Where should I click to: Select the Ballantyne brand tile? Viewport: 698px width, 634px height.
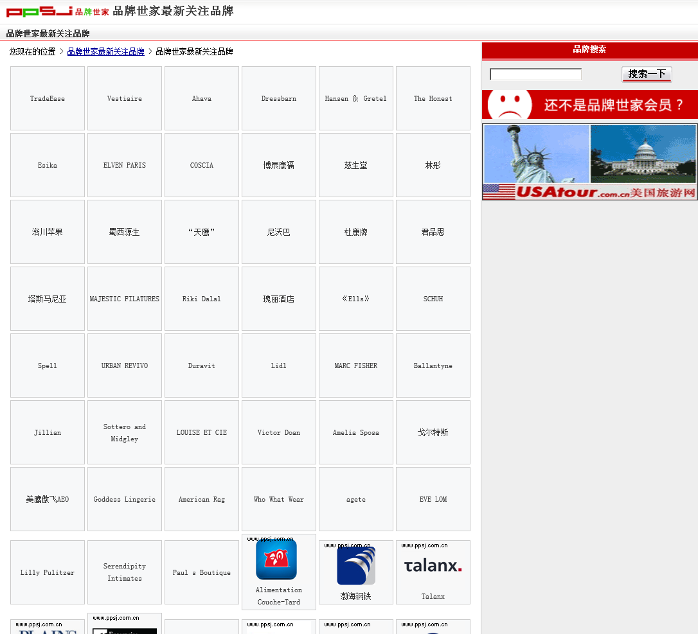click(433, 365)
